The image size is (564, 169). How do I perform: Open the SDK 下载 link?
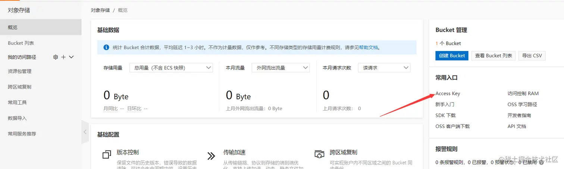(x=445, y=115)
